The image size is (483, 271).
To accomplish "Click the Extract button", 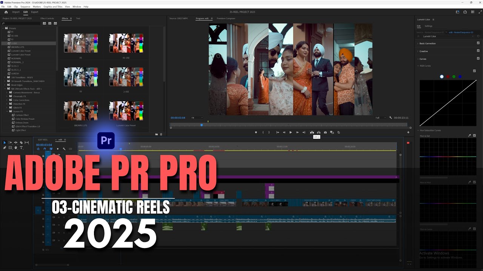I will coord(319,132).
